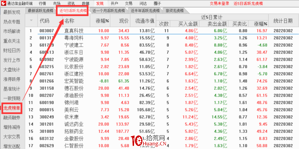Open 最新发现 in the sidebar
The width and height of the screenshot is (299, 149).
(12, 12)
